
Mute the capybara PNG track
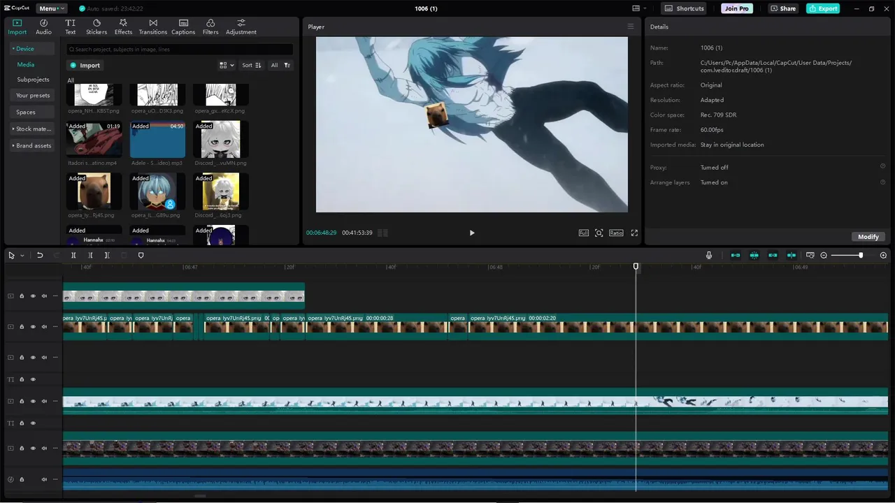point(44,327)
